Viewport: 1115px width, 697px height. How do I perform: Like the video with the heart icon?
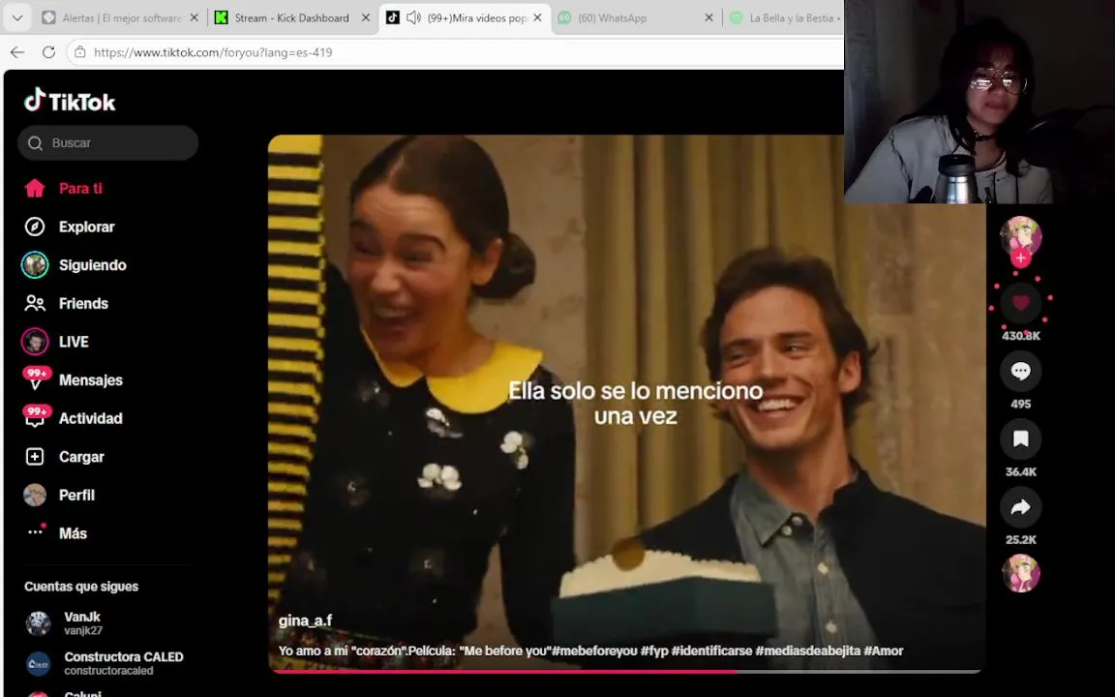[x=1020, y=304]
